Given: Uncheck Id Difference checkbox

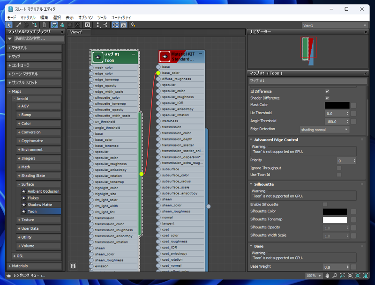Looking at the screenshot, I should [x=327, y=91].
